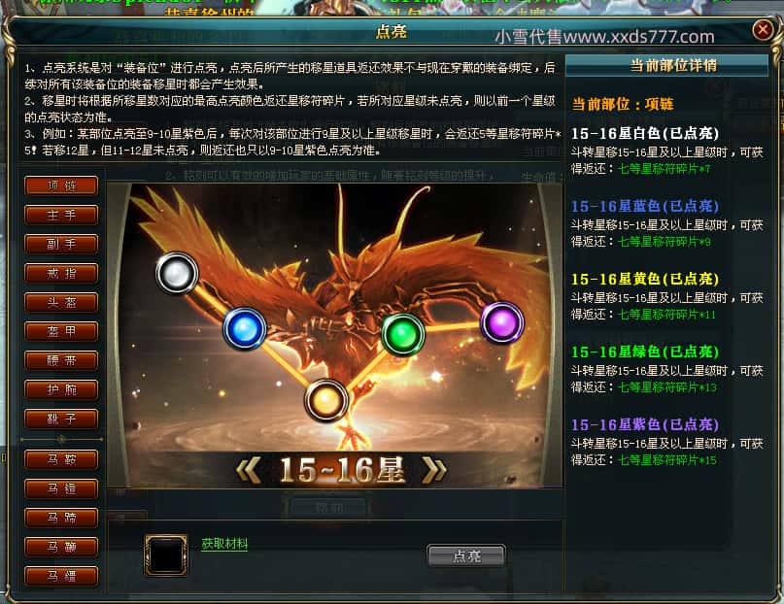This screenshot has height=604, width=784.
Task: Click the yellow star orb
Action: [326, 401]
